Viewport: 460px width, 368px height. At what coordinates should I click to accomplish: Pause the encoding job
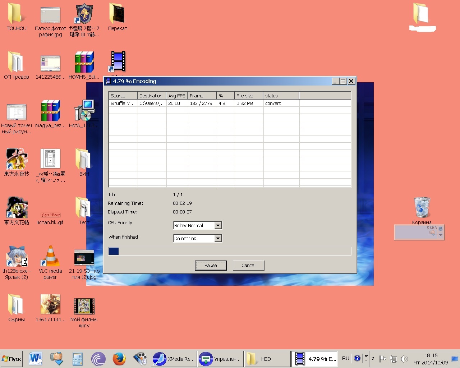point(211,266)
